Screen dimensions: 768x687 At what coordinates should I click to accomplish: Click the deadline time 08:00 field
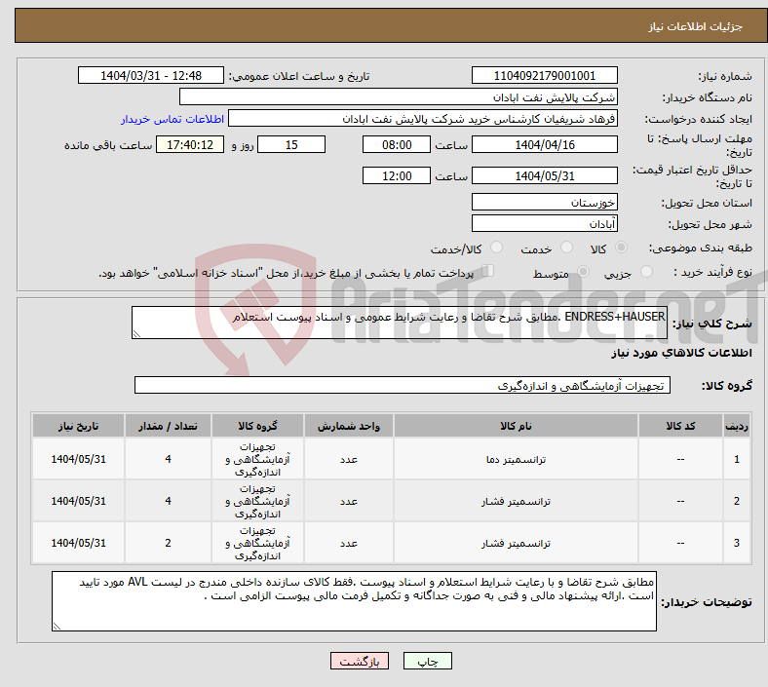tap(397, 144)
